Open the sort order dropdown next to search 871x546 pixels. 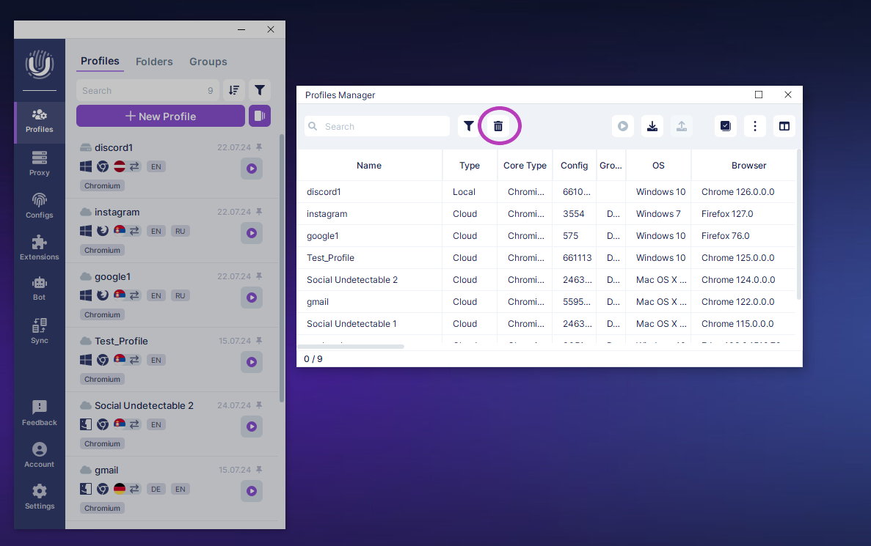[x=234, y=90]
